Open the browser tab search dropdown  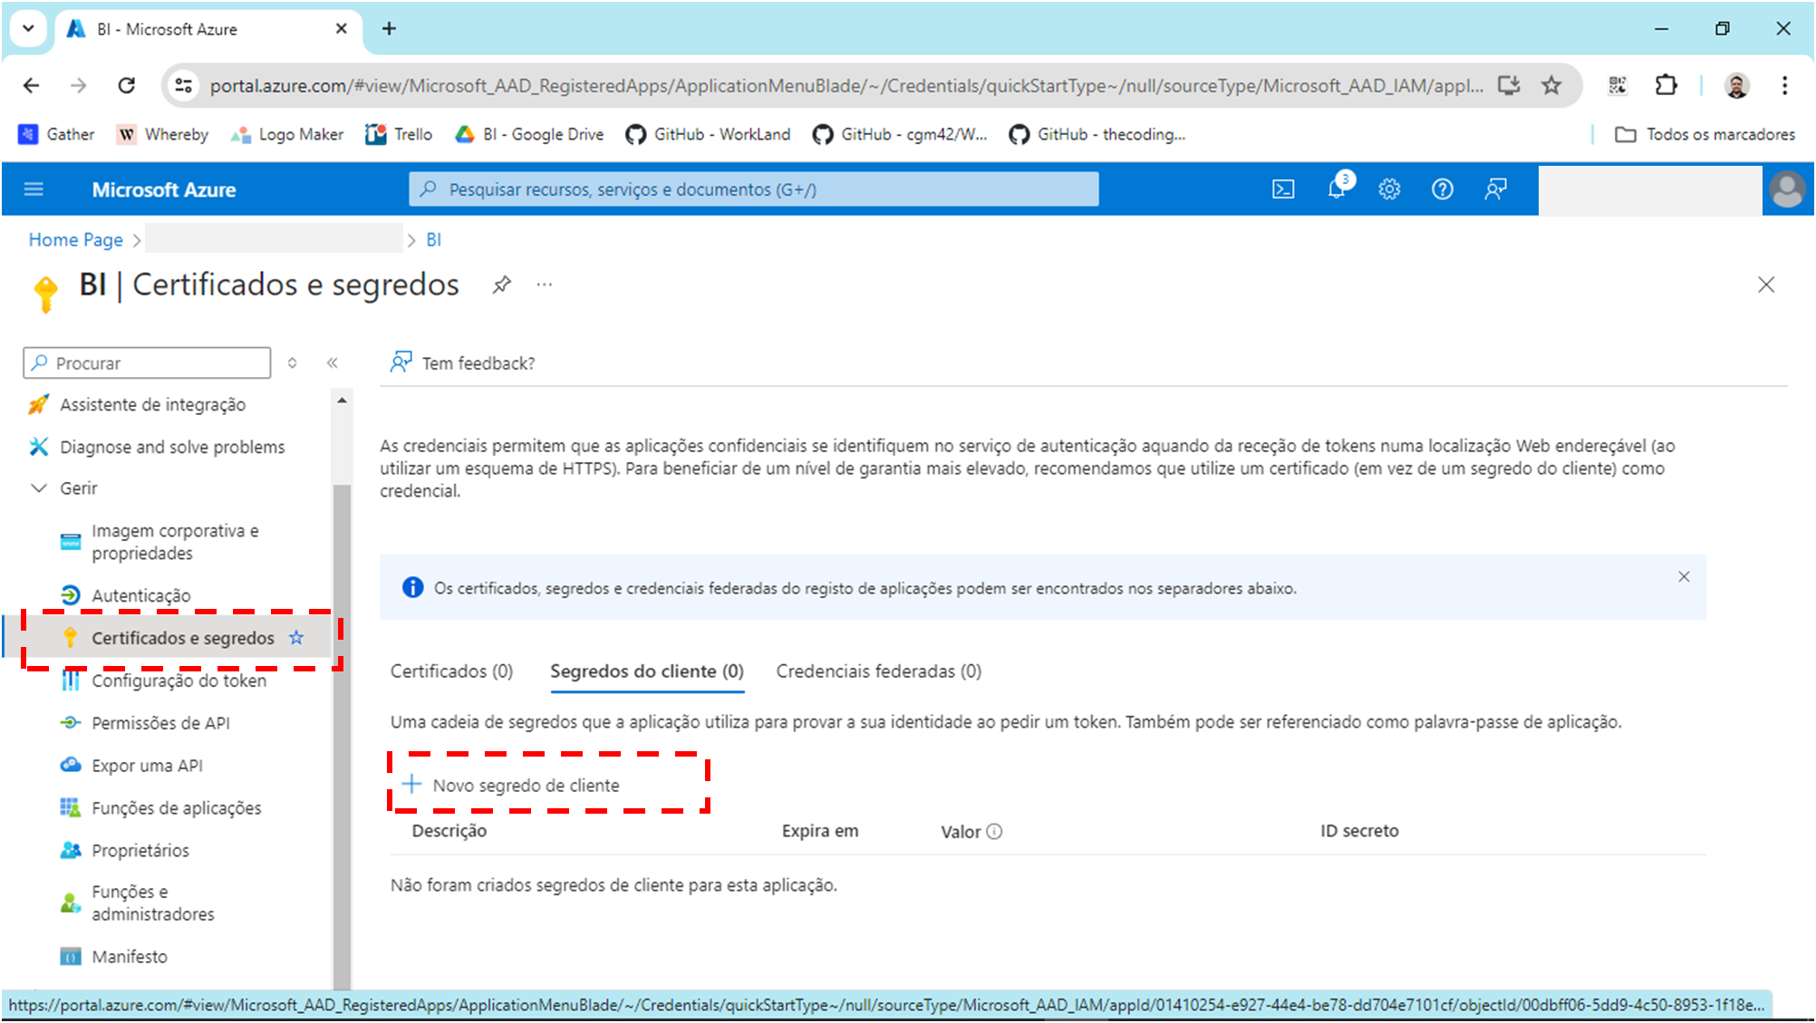[27, 28]
